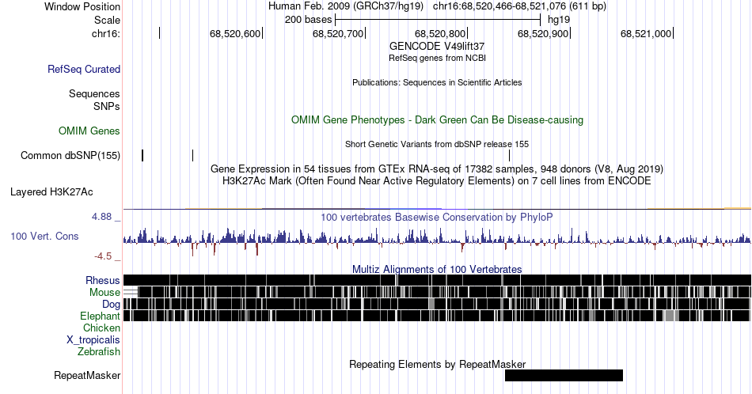The width and height of the screenshot is (752, 394).
Task: Click the Window Position label
Action: click(x=82, y=6)
